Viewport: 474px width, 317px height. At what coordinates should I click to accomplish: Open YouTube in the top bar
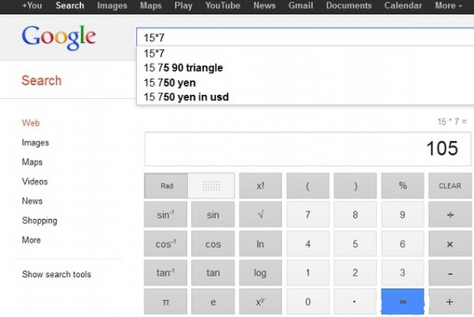tap(223, 5)
